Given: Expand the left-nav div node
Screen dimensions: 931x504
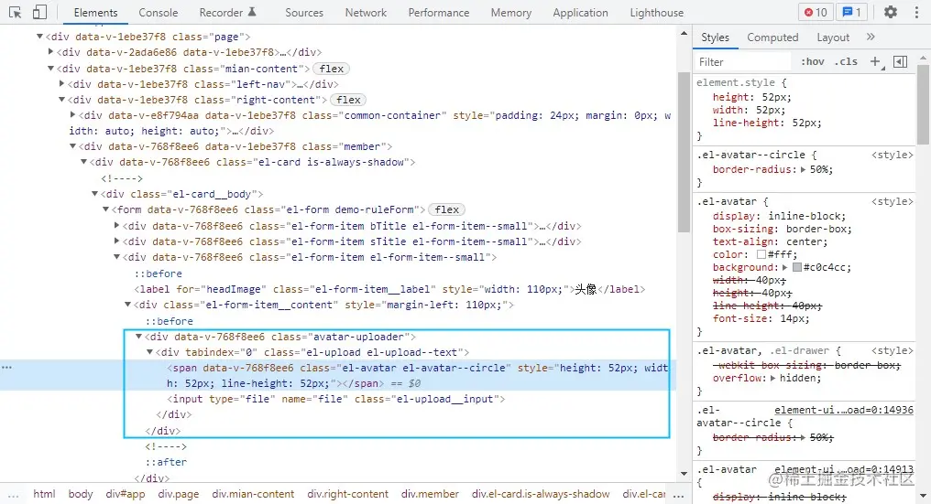Looking at the screenshot, I should pyautogui.click(x=61, y=84).
